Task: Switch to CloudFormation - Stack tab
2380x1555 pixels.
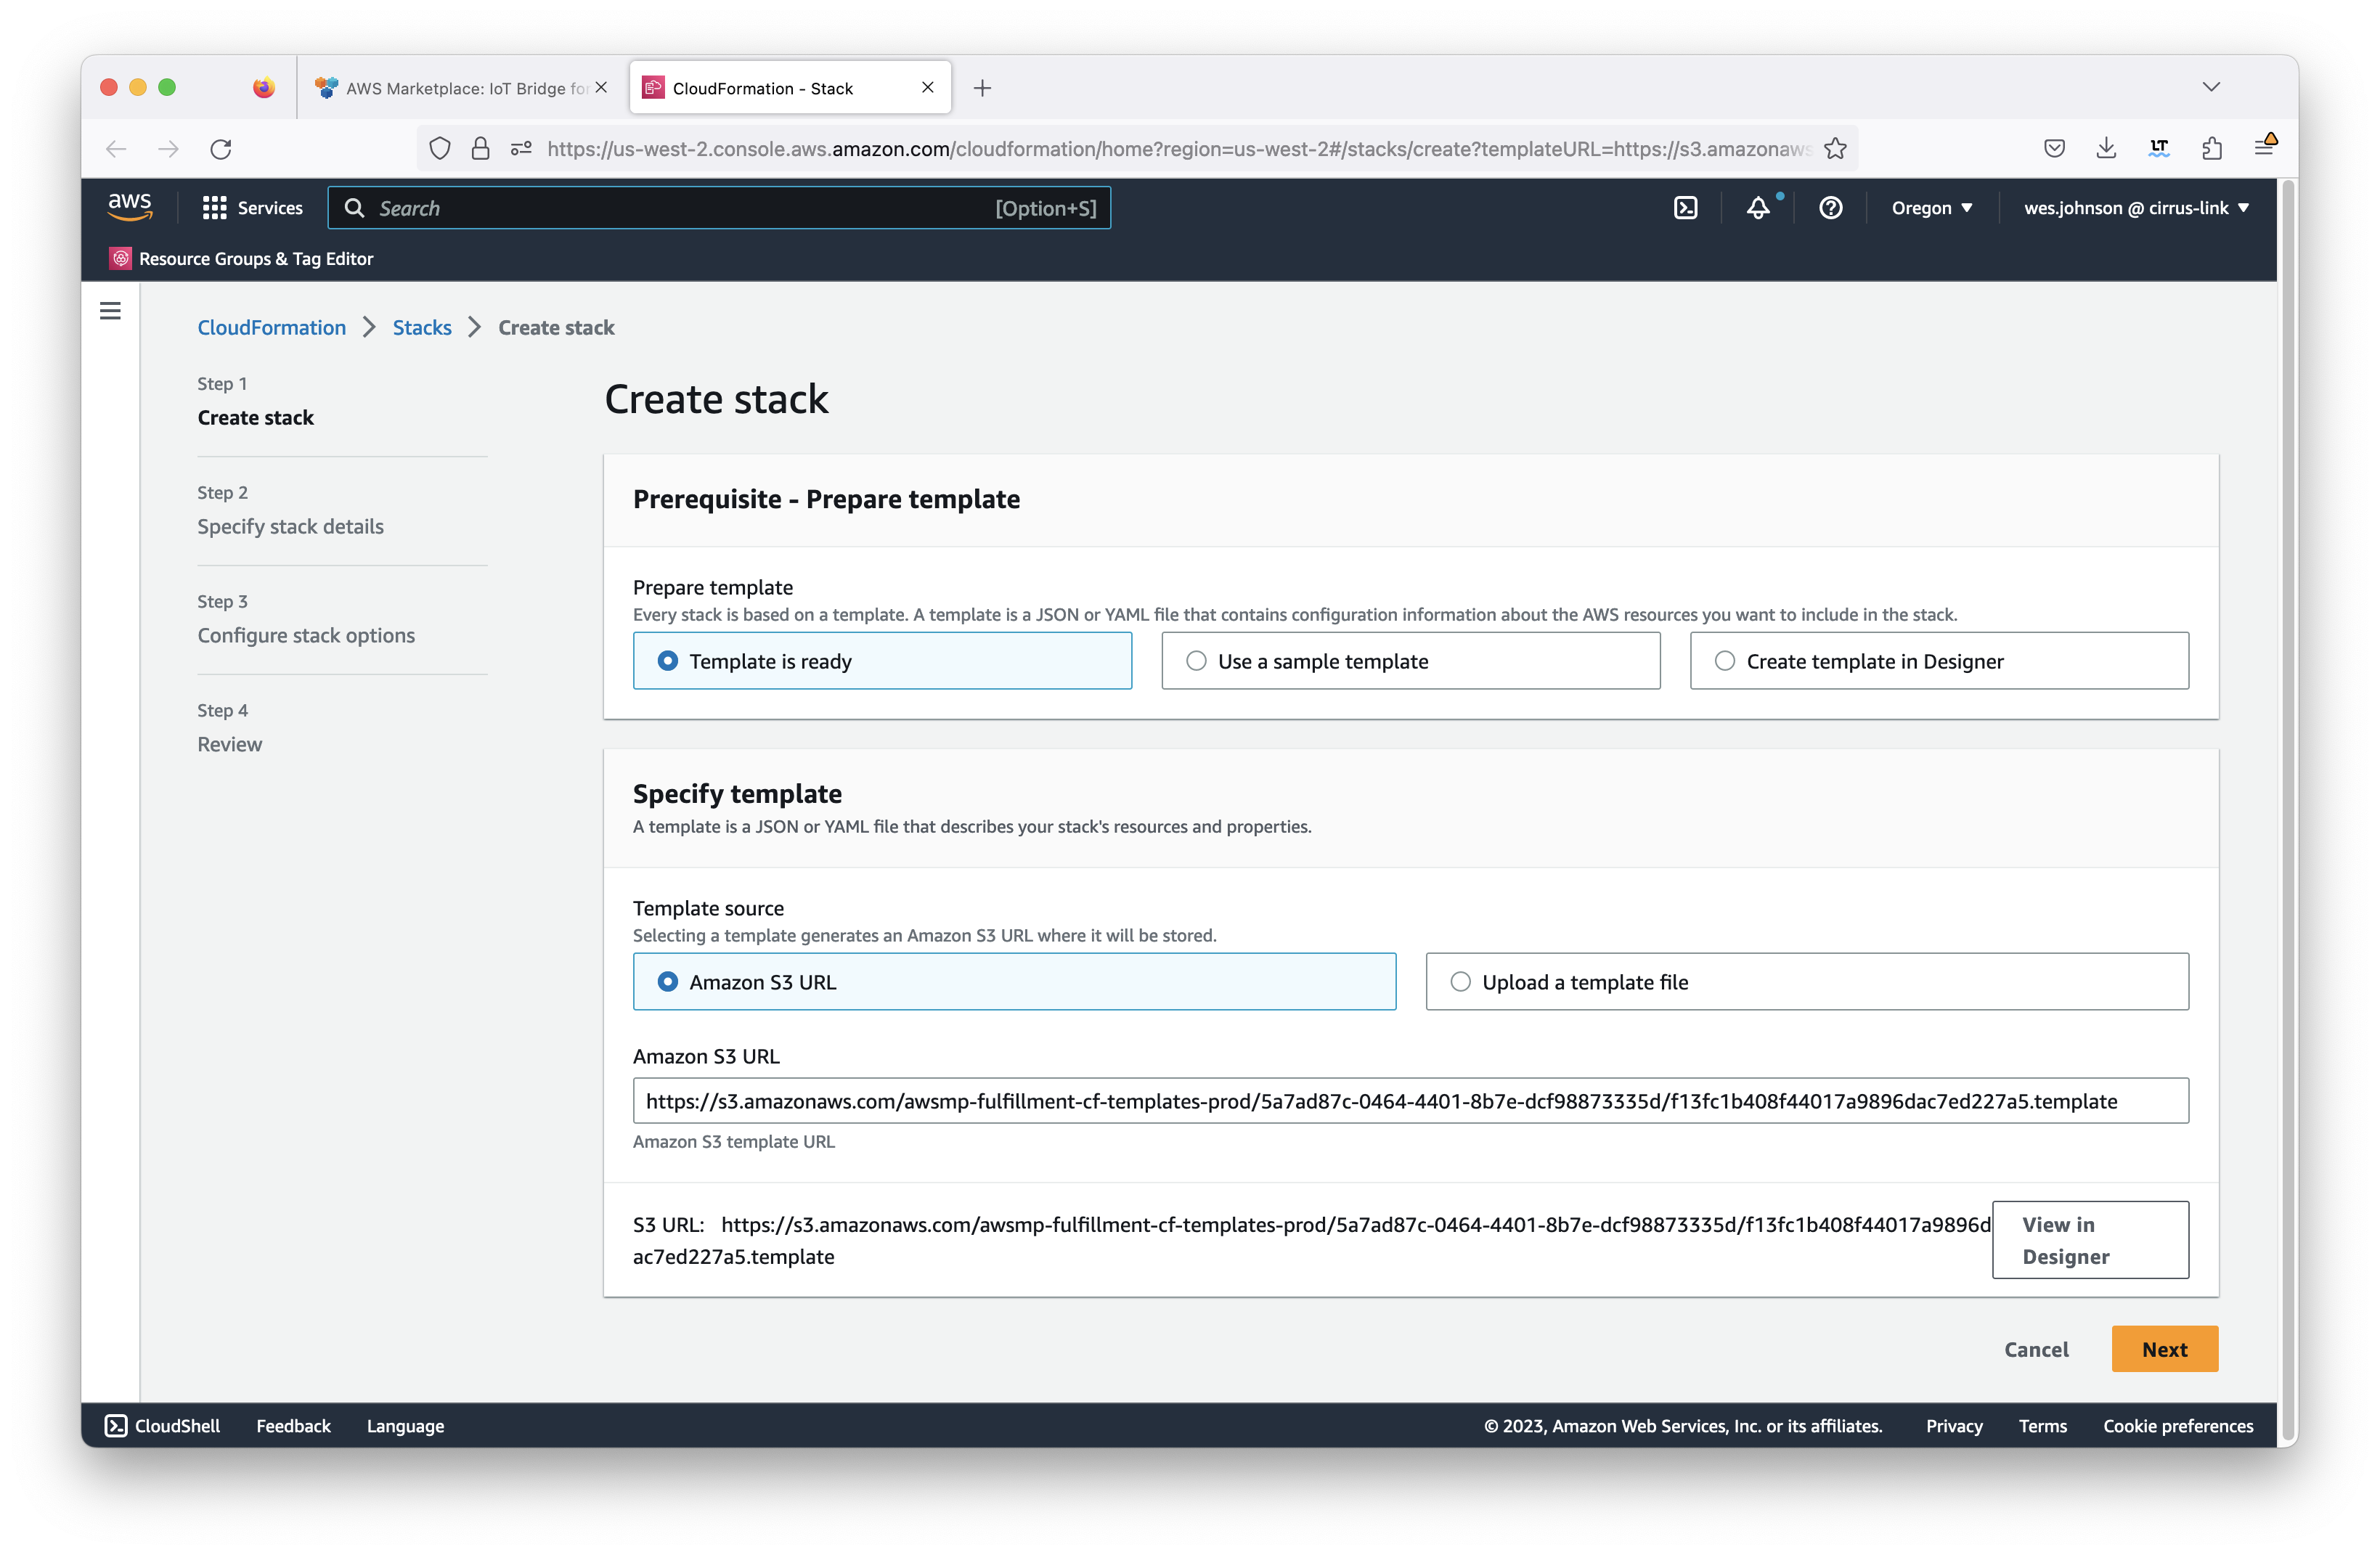Action: pos(790,88)
